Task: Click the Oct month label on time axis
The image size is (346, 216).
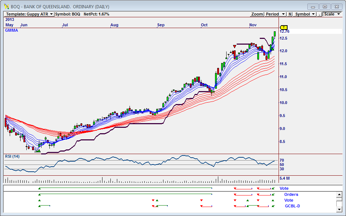Action: coord(204,25)
